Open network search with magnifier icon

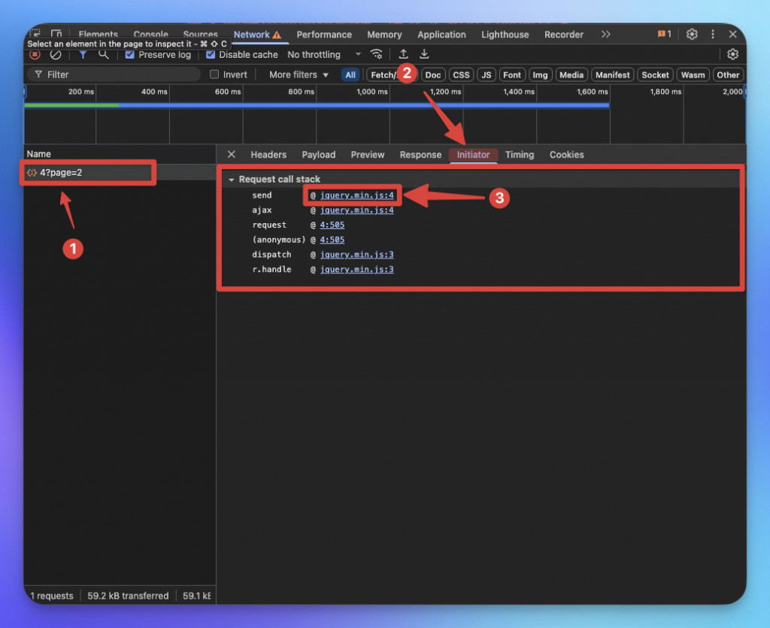point(104,54)
